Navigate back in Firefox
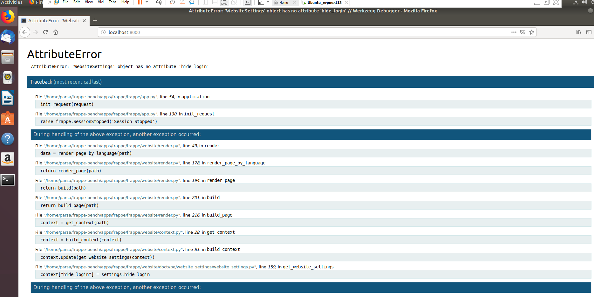This screenshot has height=297, width=594. 25,32
